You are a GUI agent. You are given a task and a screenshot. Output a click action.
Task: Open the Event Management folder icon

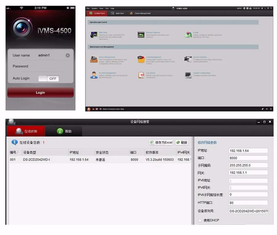(141, 59)
